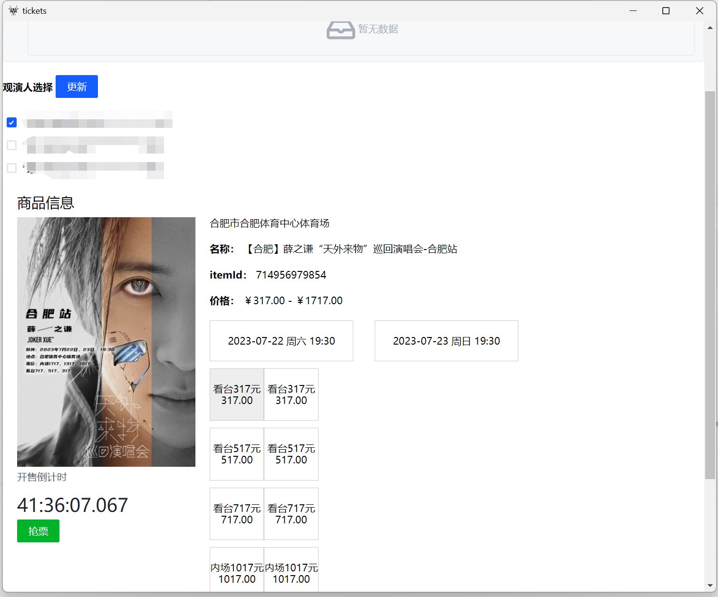This screenshot has width=718, height=597.
Task: Choose the right 内场1017元 ticket option
Action: coord(291,570)
